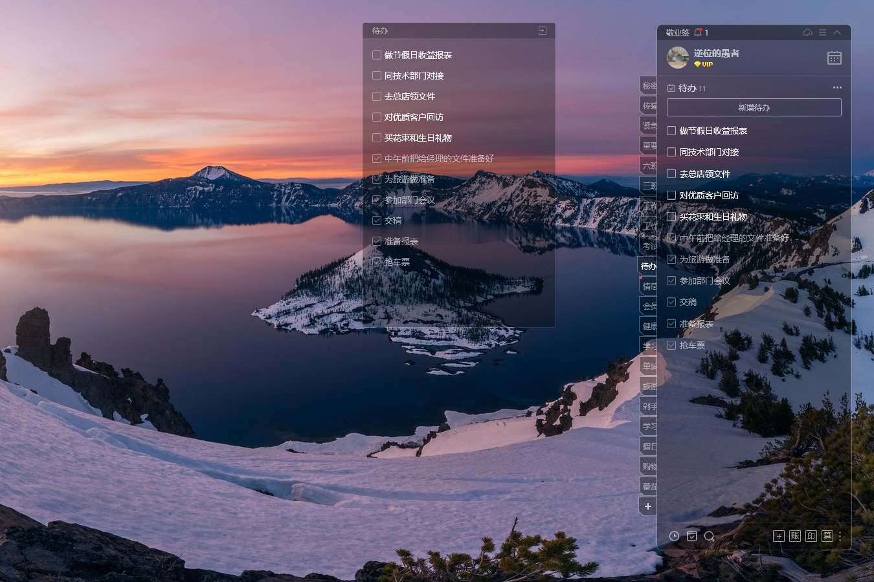
Task: Click the 账 accounting icon
Action: coord(795,536)
